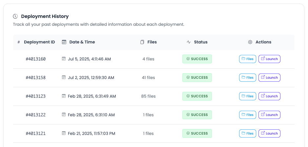The height and width of the screenshot is (147, 308).
Task: Launch deployment #4013160
Action: [x=269, y=59]
